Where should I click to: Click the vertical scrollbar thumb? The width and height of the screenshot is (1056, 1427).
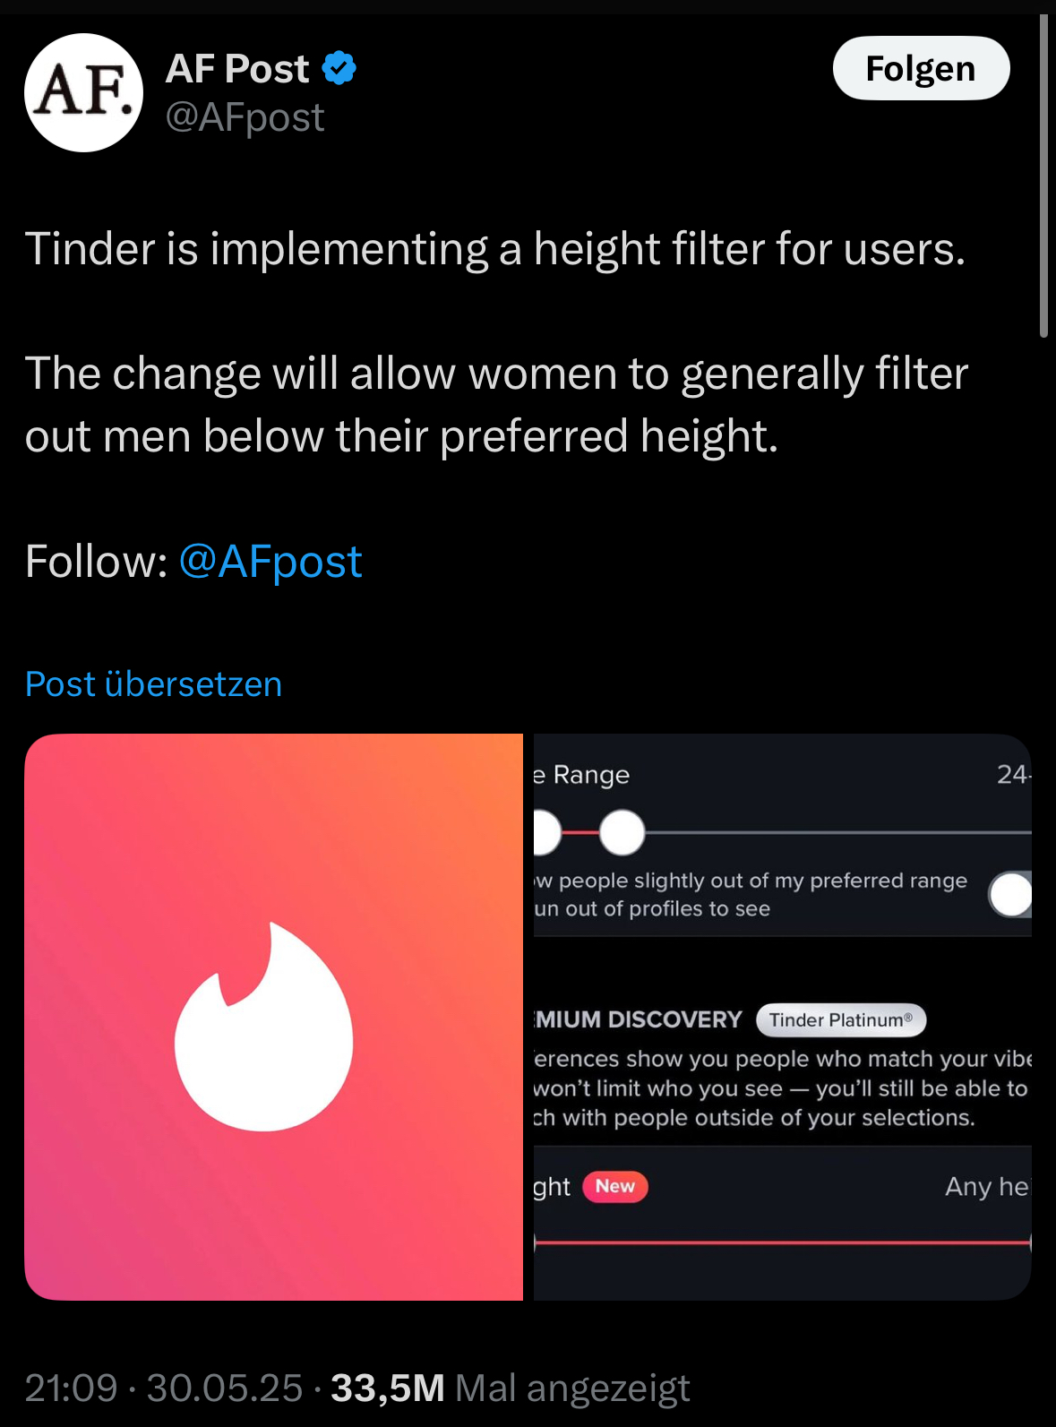click(x=1043, y=176)
